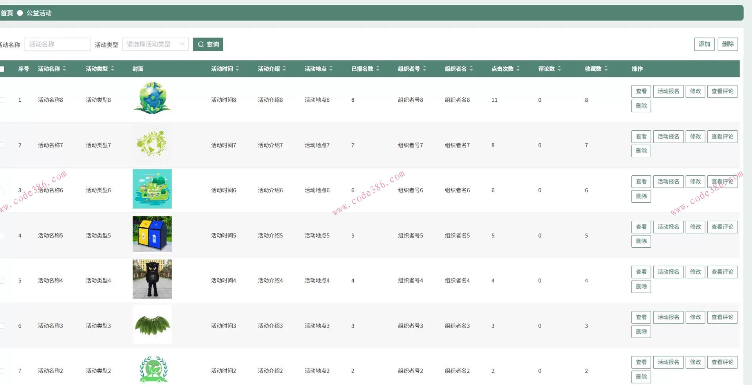Select 公益活动 breadcrumb item
Screen dimensions: 752x385
tap(39, 13)
